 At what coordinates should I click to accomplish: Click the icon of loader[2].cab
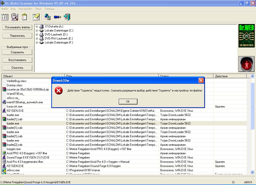coord(4,145)
